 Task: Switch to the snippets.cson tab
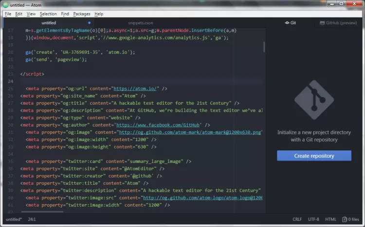click(x=140, y=23)
